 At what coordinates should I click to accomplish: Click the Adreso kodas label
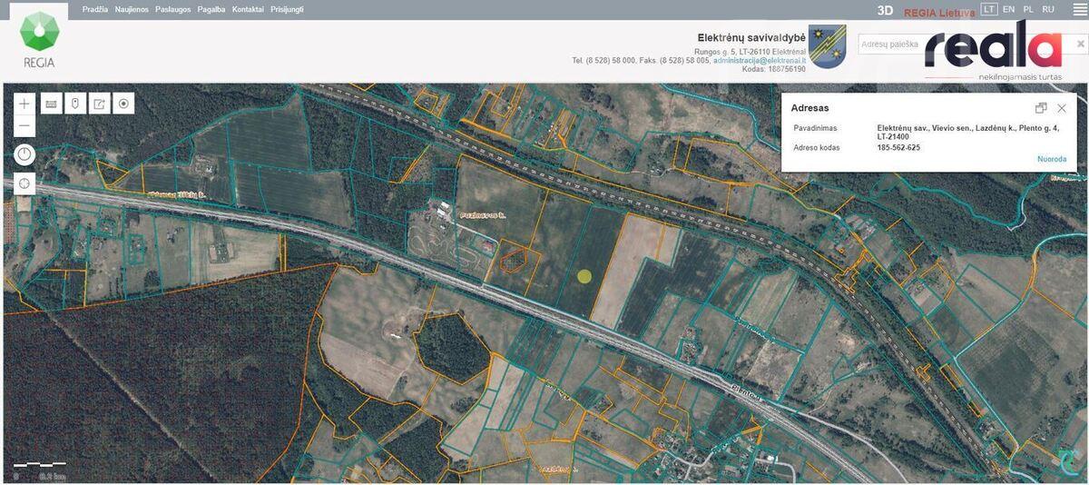pos(817,147)
